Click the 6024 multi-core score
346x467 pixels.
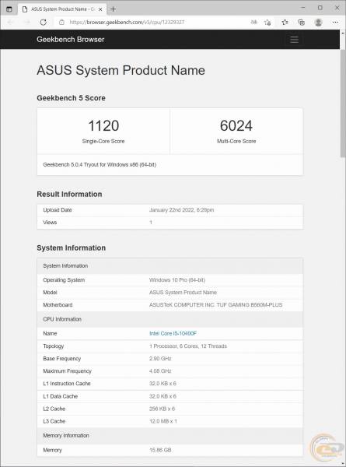coord(236,125)
